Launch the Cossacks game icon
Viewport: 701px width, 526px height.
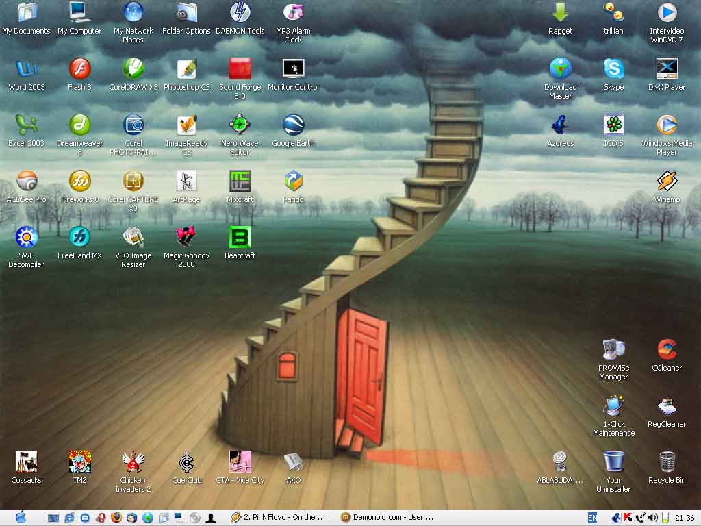click(27, 461)
